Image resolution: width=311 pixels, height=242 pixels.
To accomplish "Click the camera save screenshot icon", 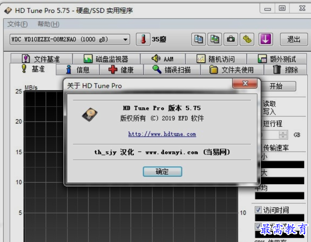I will click(x=231, y=39).
